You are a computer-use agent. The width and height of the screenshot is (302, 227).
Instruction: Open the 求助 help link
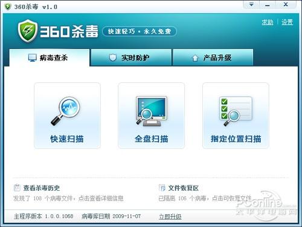point(268,22)
